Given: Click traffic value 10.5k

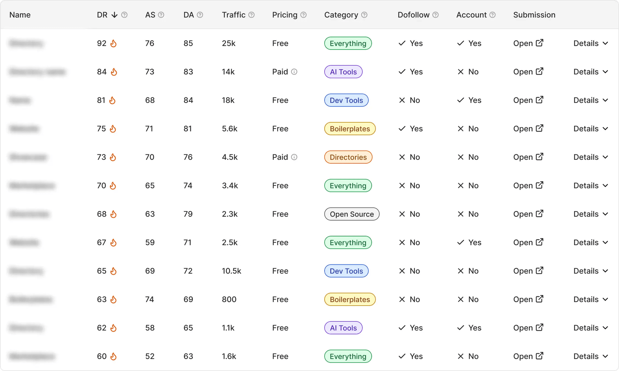Looking at the screenshot, I should pyautogui.click(x=231, y=271).
